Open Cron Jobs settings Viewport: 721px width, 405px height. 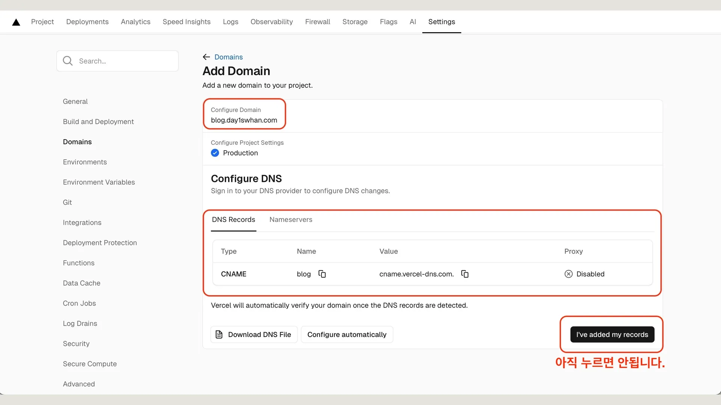(x=79, y=303)
